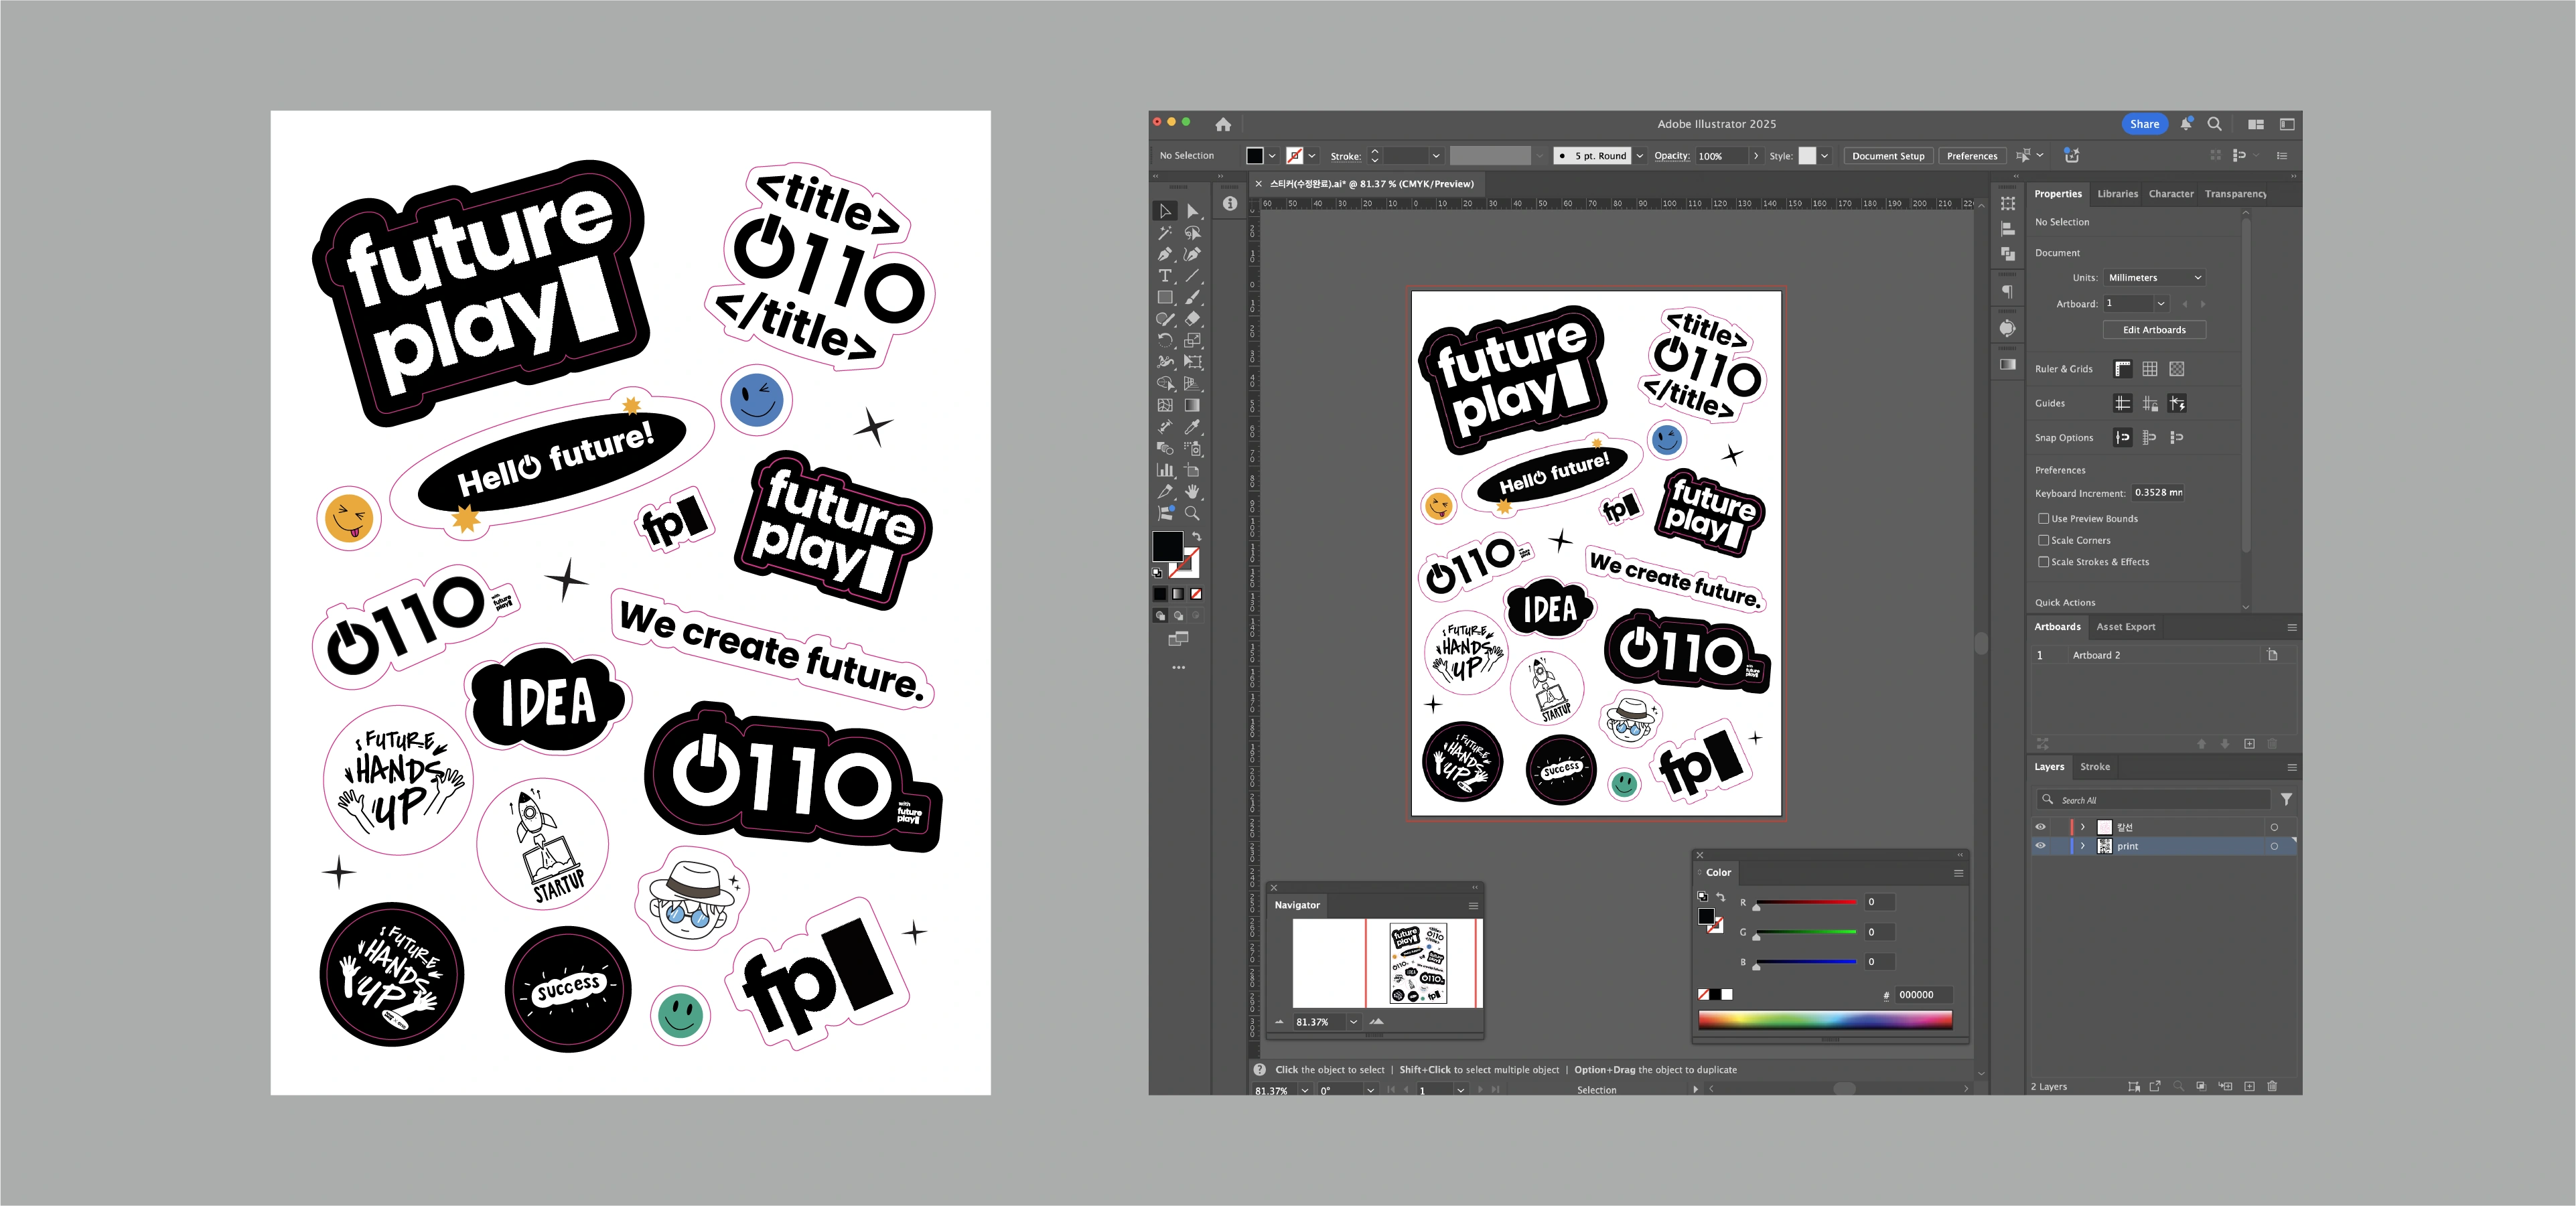The image size is (2576, 1206).
Task: Click the Document Setup button
Action: (1887, 156)
